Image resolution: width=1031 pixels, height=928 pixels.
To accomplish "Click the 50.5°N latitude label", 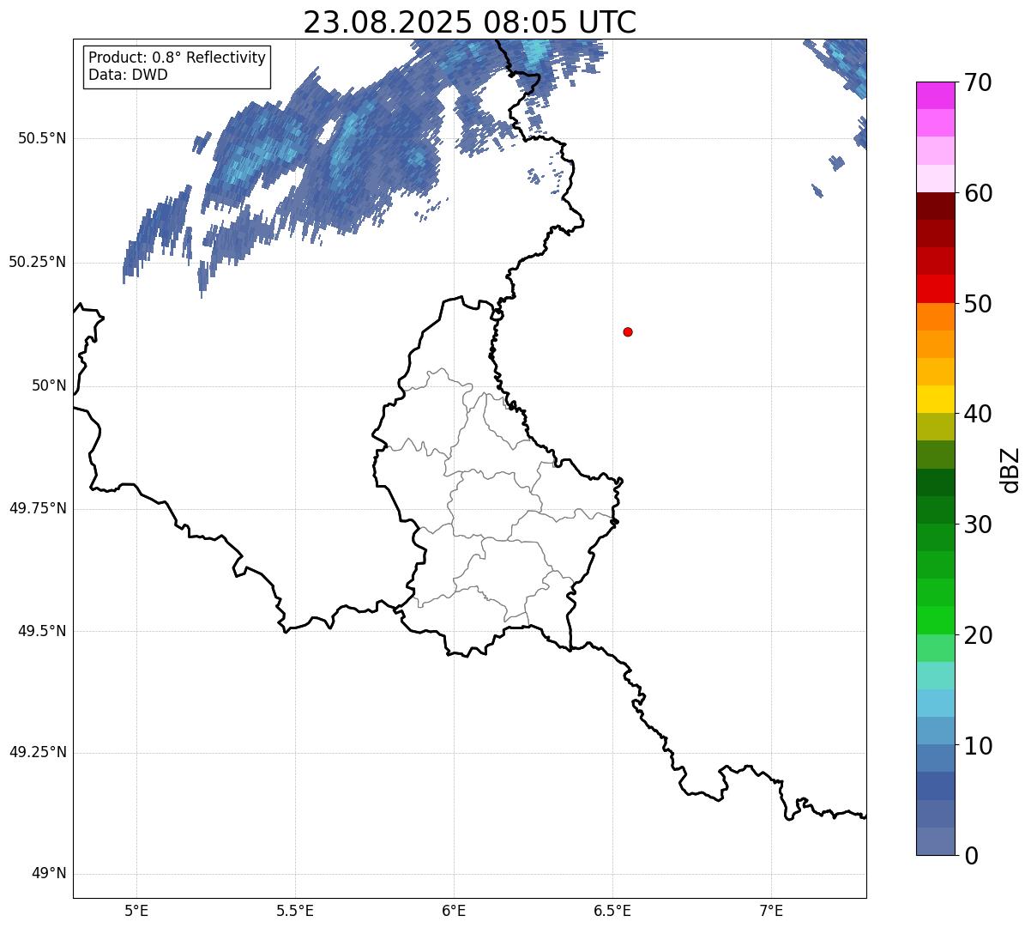I will click(41, 138).
